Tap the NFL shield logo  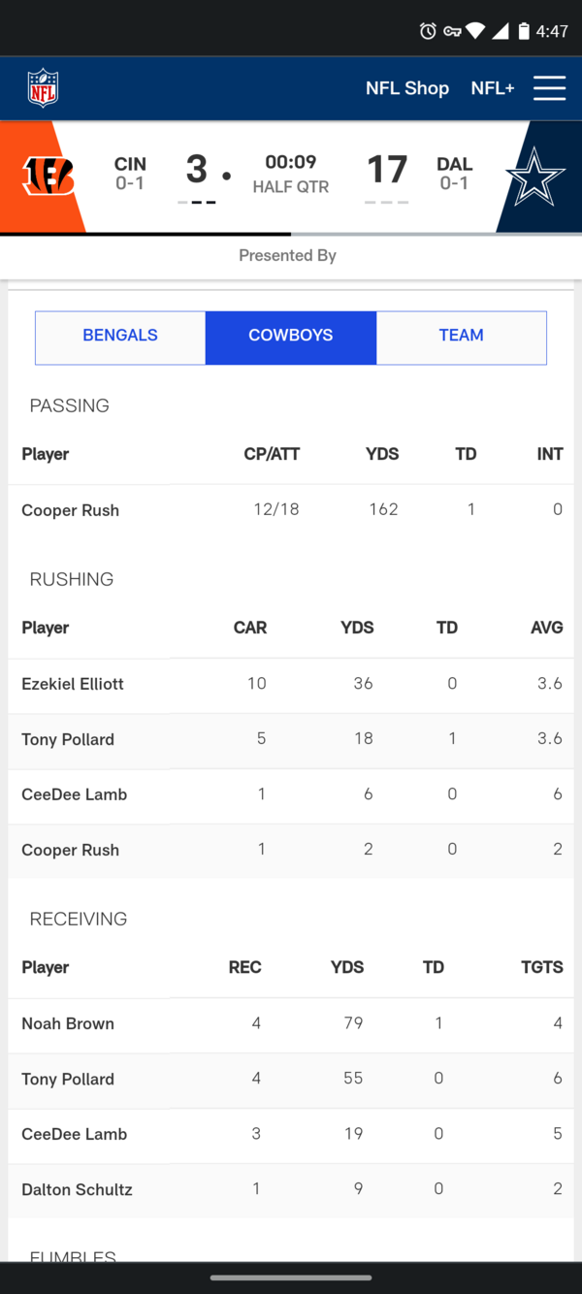[43, 88]
